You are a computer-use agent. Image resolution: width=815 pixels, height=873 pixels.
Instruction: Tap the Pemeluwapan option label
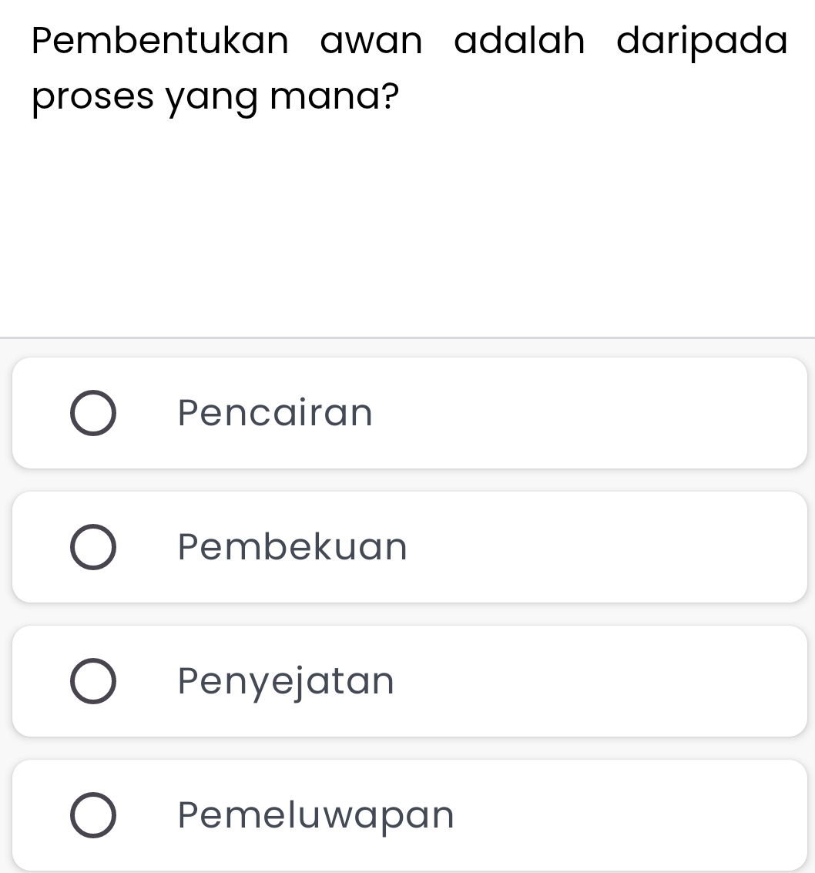click(x=316, y=815)
